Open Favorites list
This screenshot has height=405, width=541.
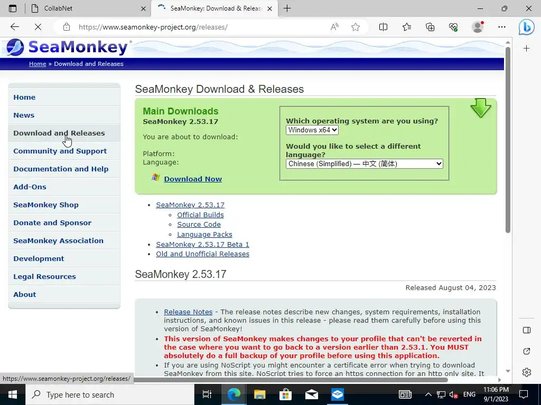click(x=407, y=27)
